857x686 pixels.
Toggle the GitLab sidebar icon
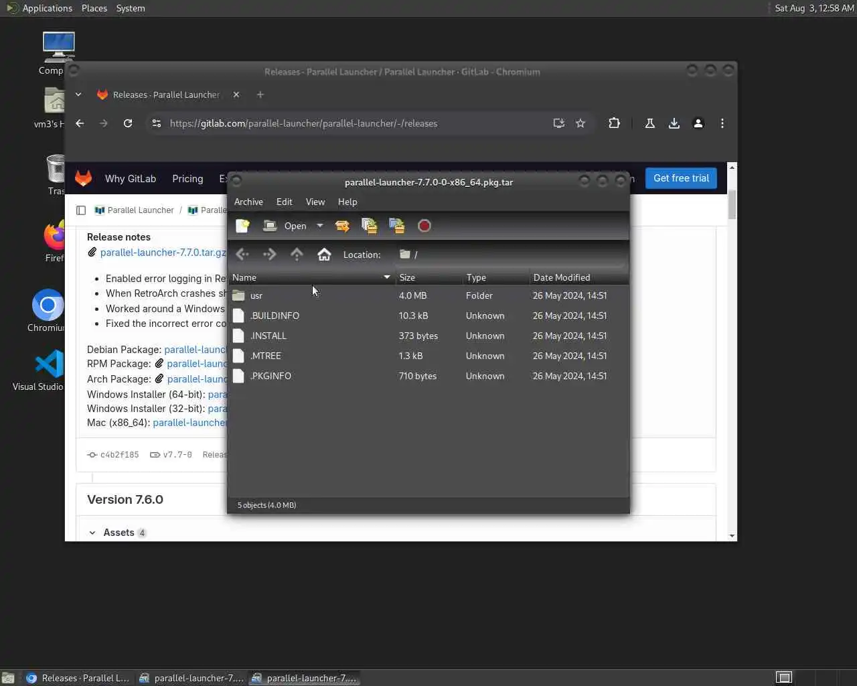click(81, 210)
